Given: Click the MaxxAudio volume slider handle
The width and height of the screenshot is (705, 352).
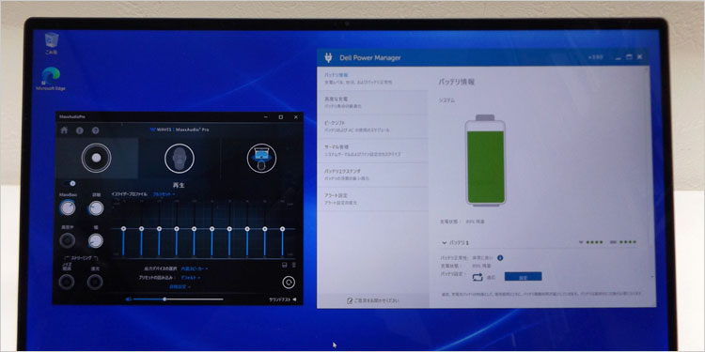Looking at the screenshot, I should click(x=164, y=299).
